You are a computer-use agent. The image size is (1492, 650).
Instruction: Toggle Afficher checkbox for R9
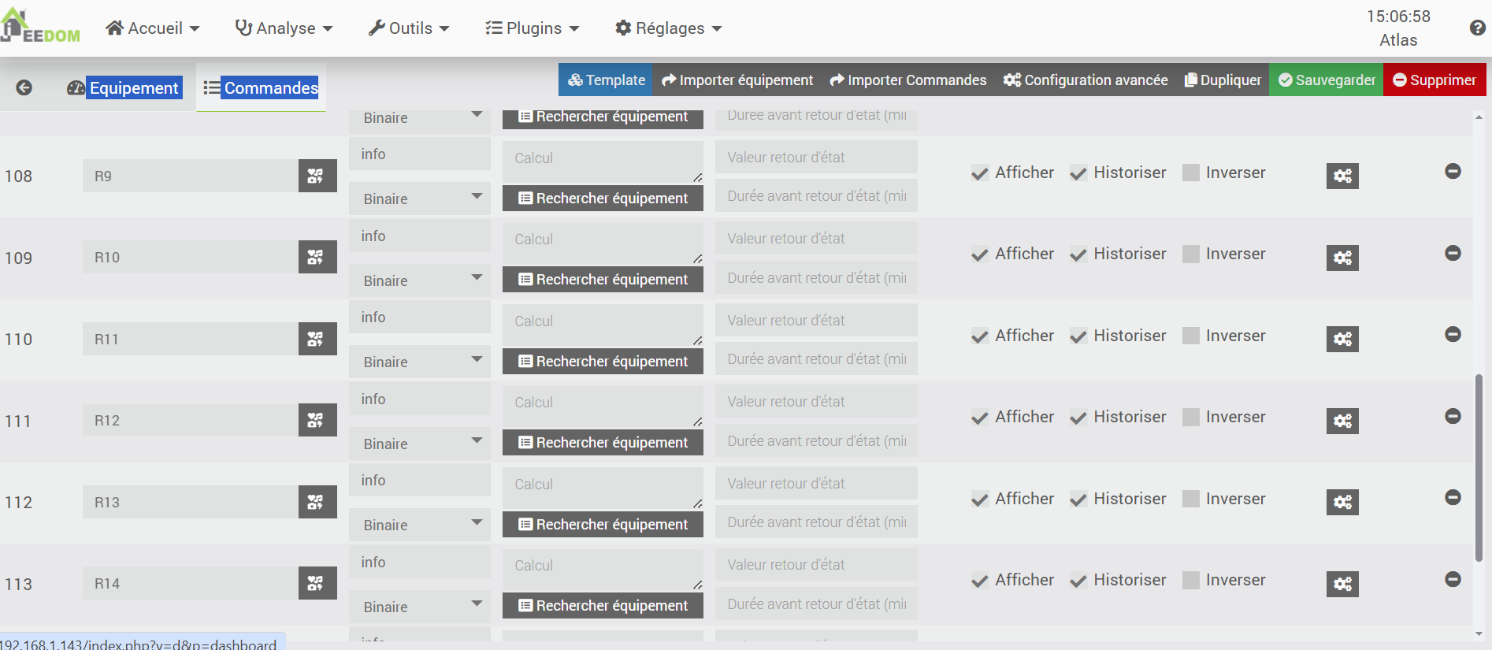(x=980, y=173)
